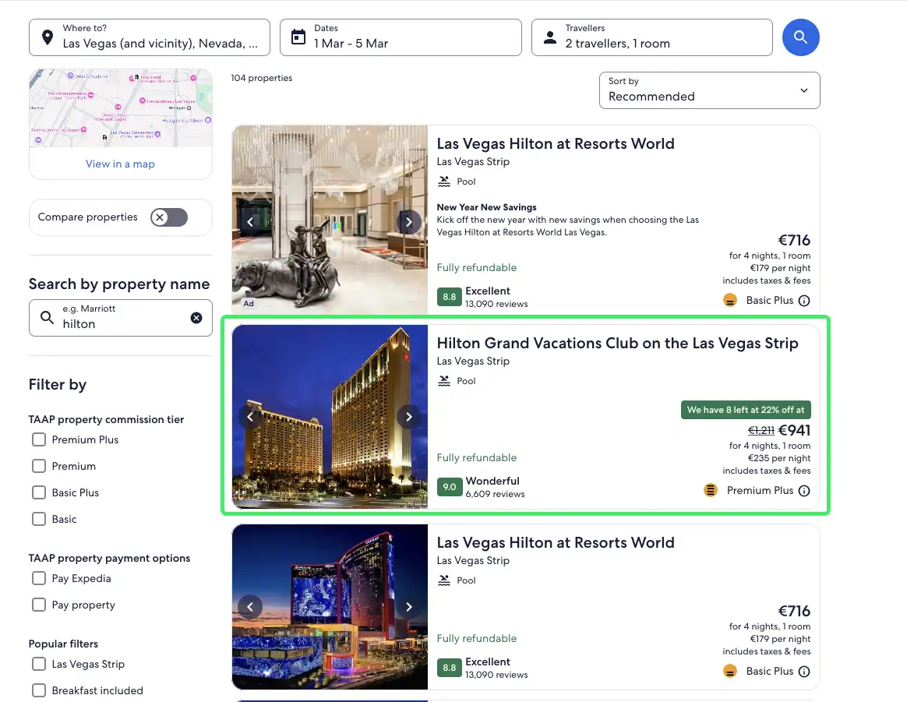
Task: Open third listing Las Vegas Hilton at Resorts World title
Action: click(556, 542)
